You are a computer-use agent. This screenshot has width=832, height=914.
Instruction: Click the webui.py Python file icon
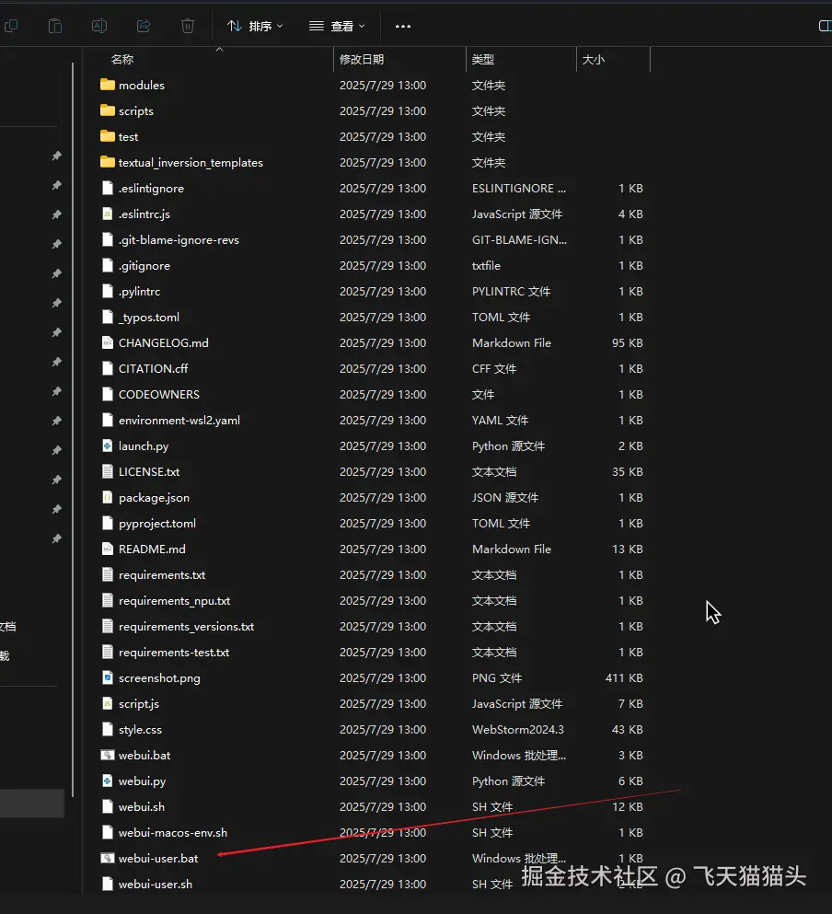108,781
